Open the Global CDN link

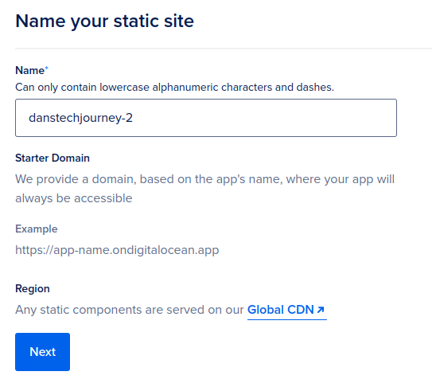286,310
